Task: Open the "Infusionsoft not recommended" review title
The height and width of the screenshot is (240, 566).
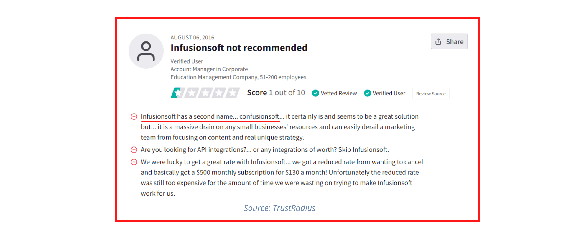Action: coord(239,48)
